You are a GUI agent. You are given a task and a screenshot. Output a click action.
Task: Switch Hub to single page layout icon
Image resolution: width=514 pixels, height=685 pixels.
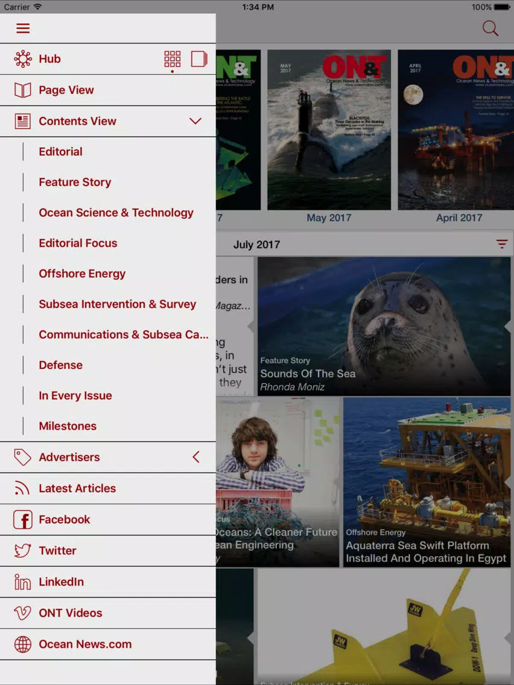pyautogui.click(x=199, y=59)
